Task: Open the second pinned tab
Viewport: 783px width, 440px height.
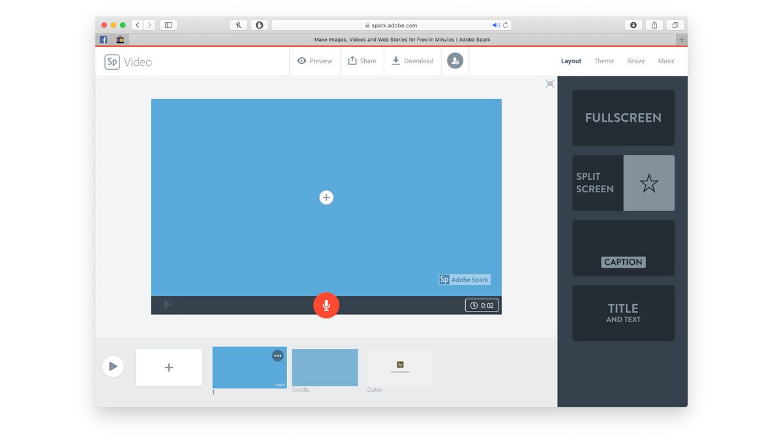Action: point(121,40)
